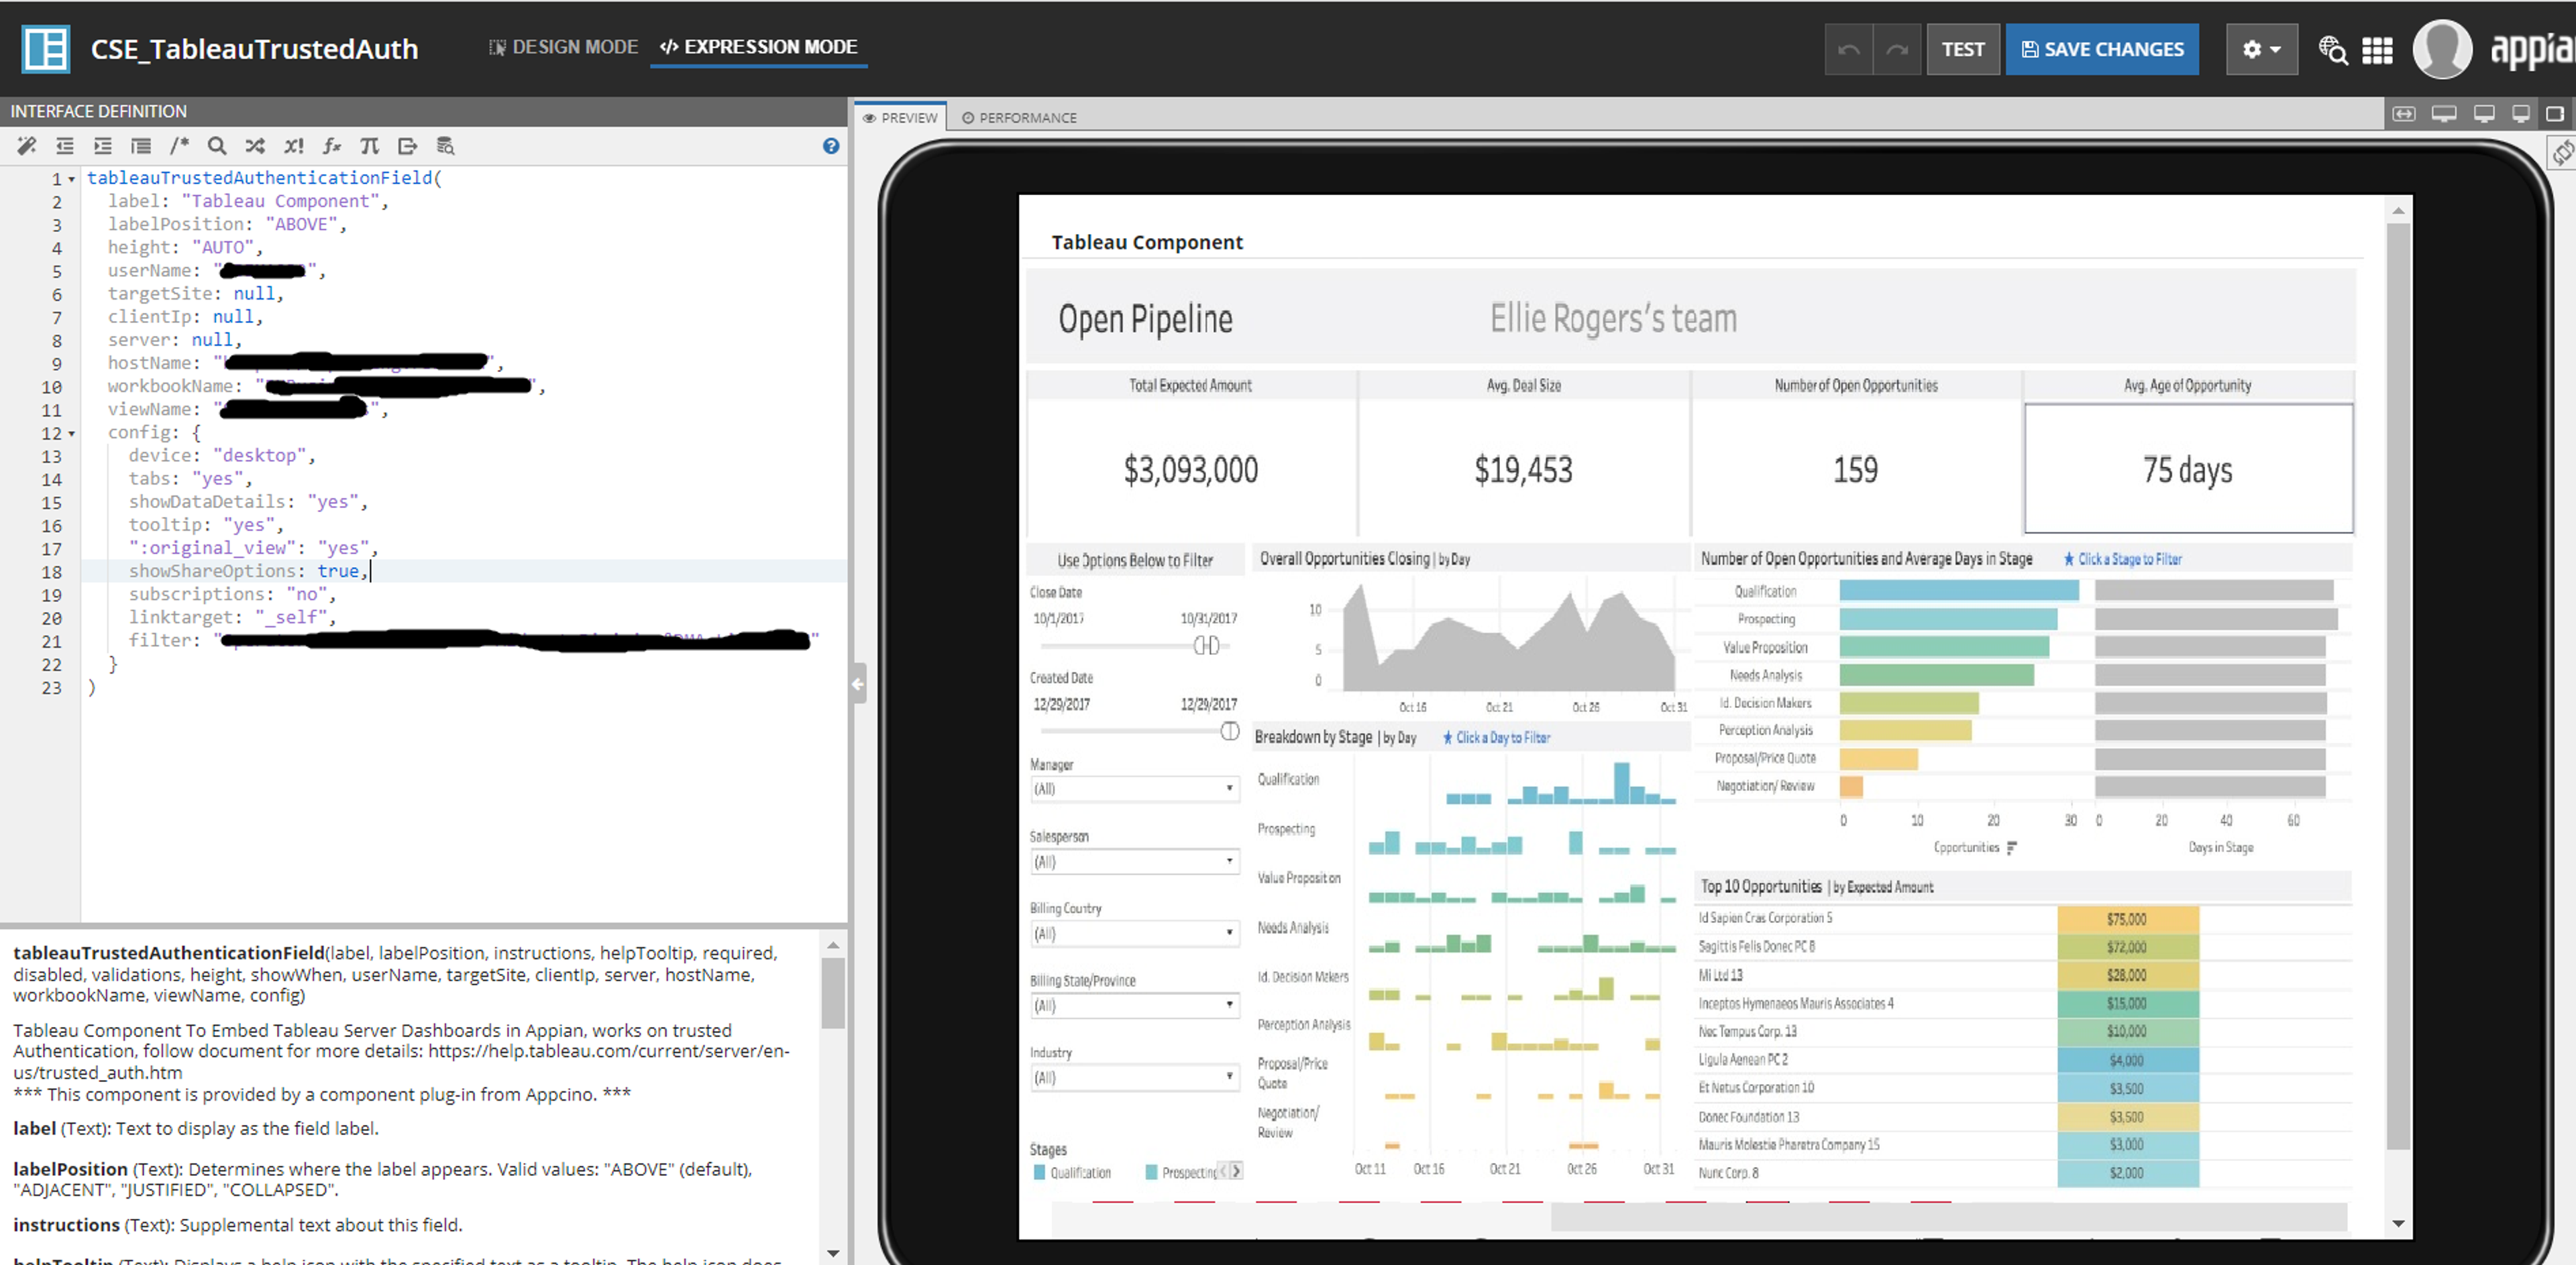Click the TEST button
The height and width of the screenshot is (1265, 2576).
coord(1962,49)
